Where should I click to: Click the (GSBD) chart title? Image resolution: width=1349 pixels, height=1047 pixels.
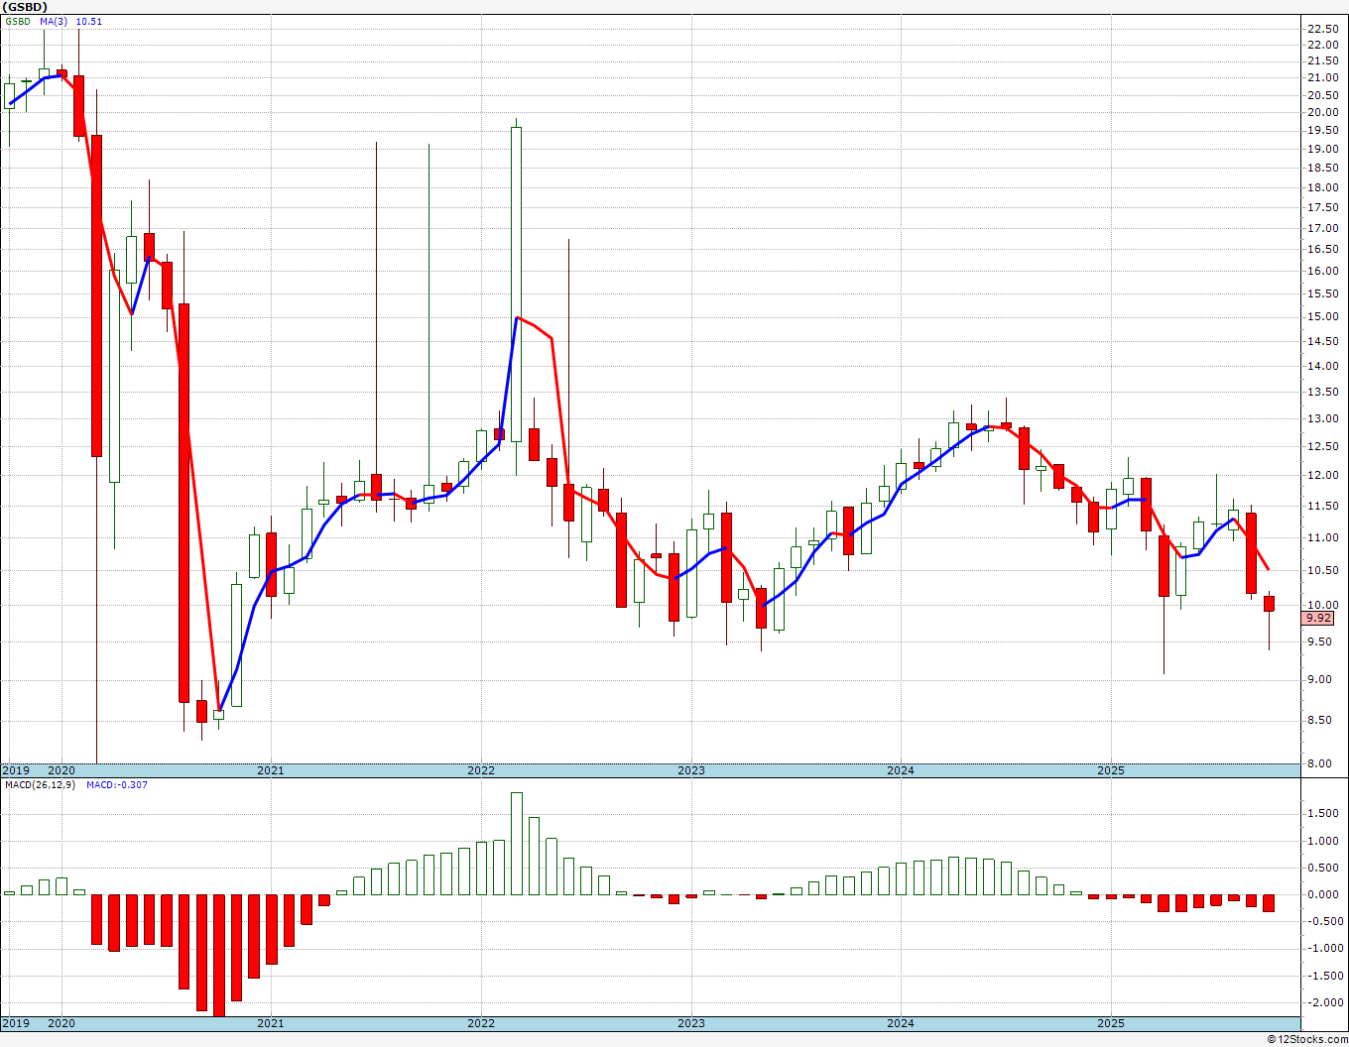pos(24,7)
